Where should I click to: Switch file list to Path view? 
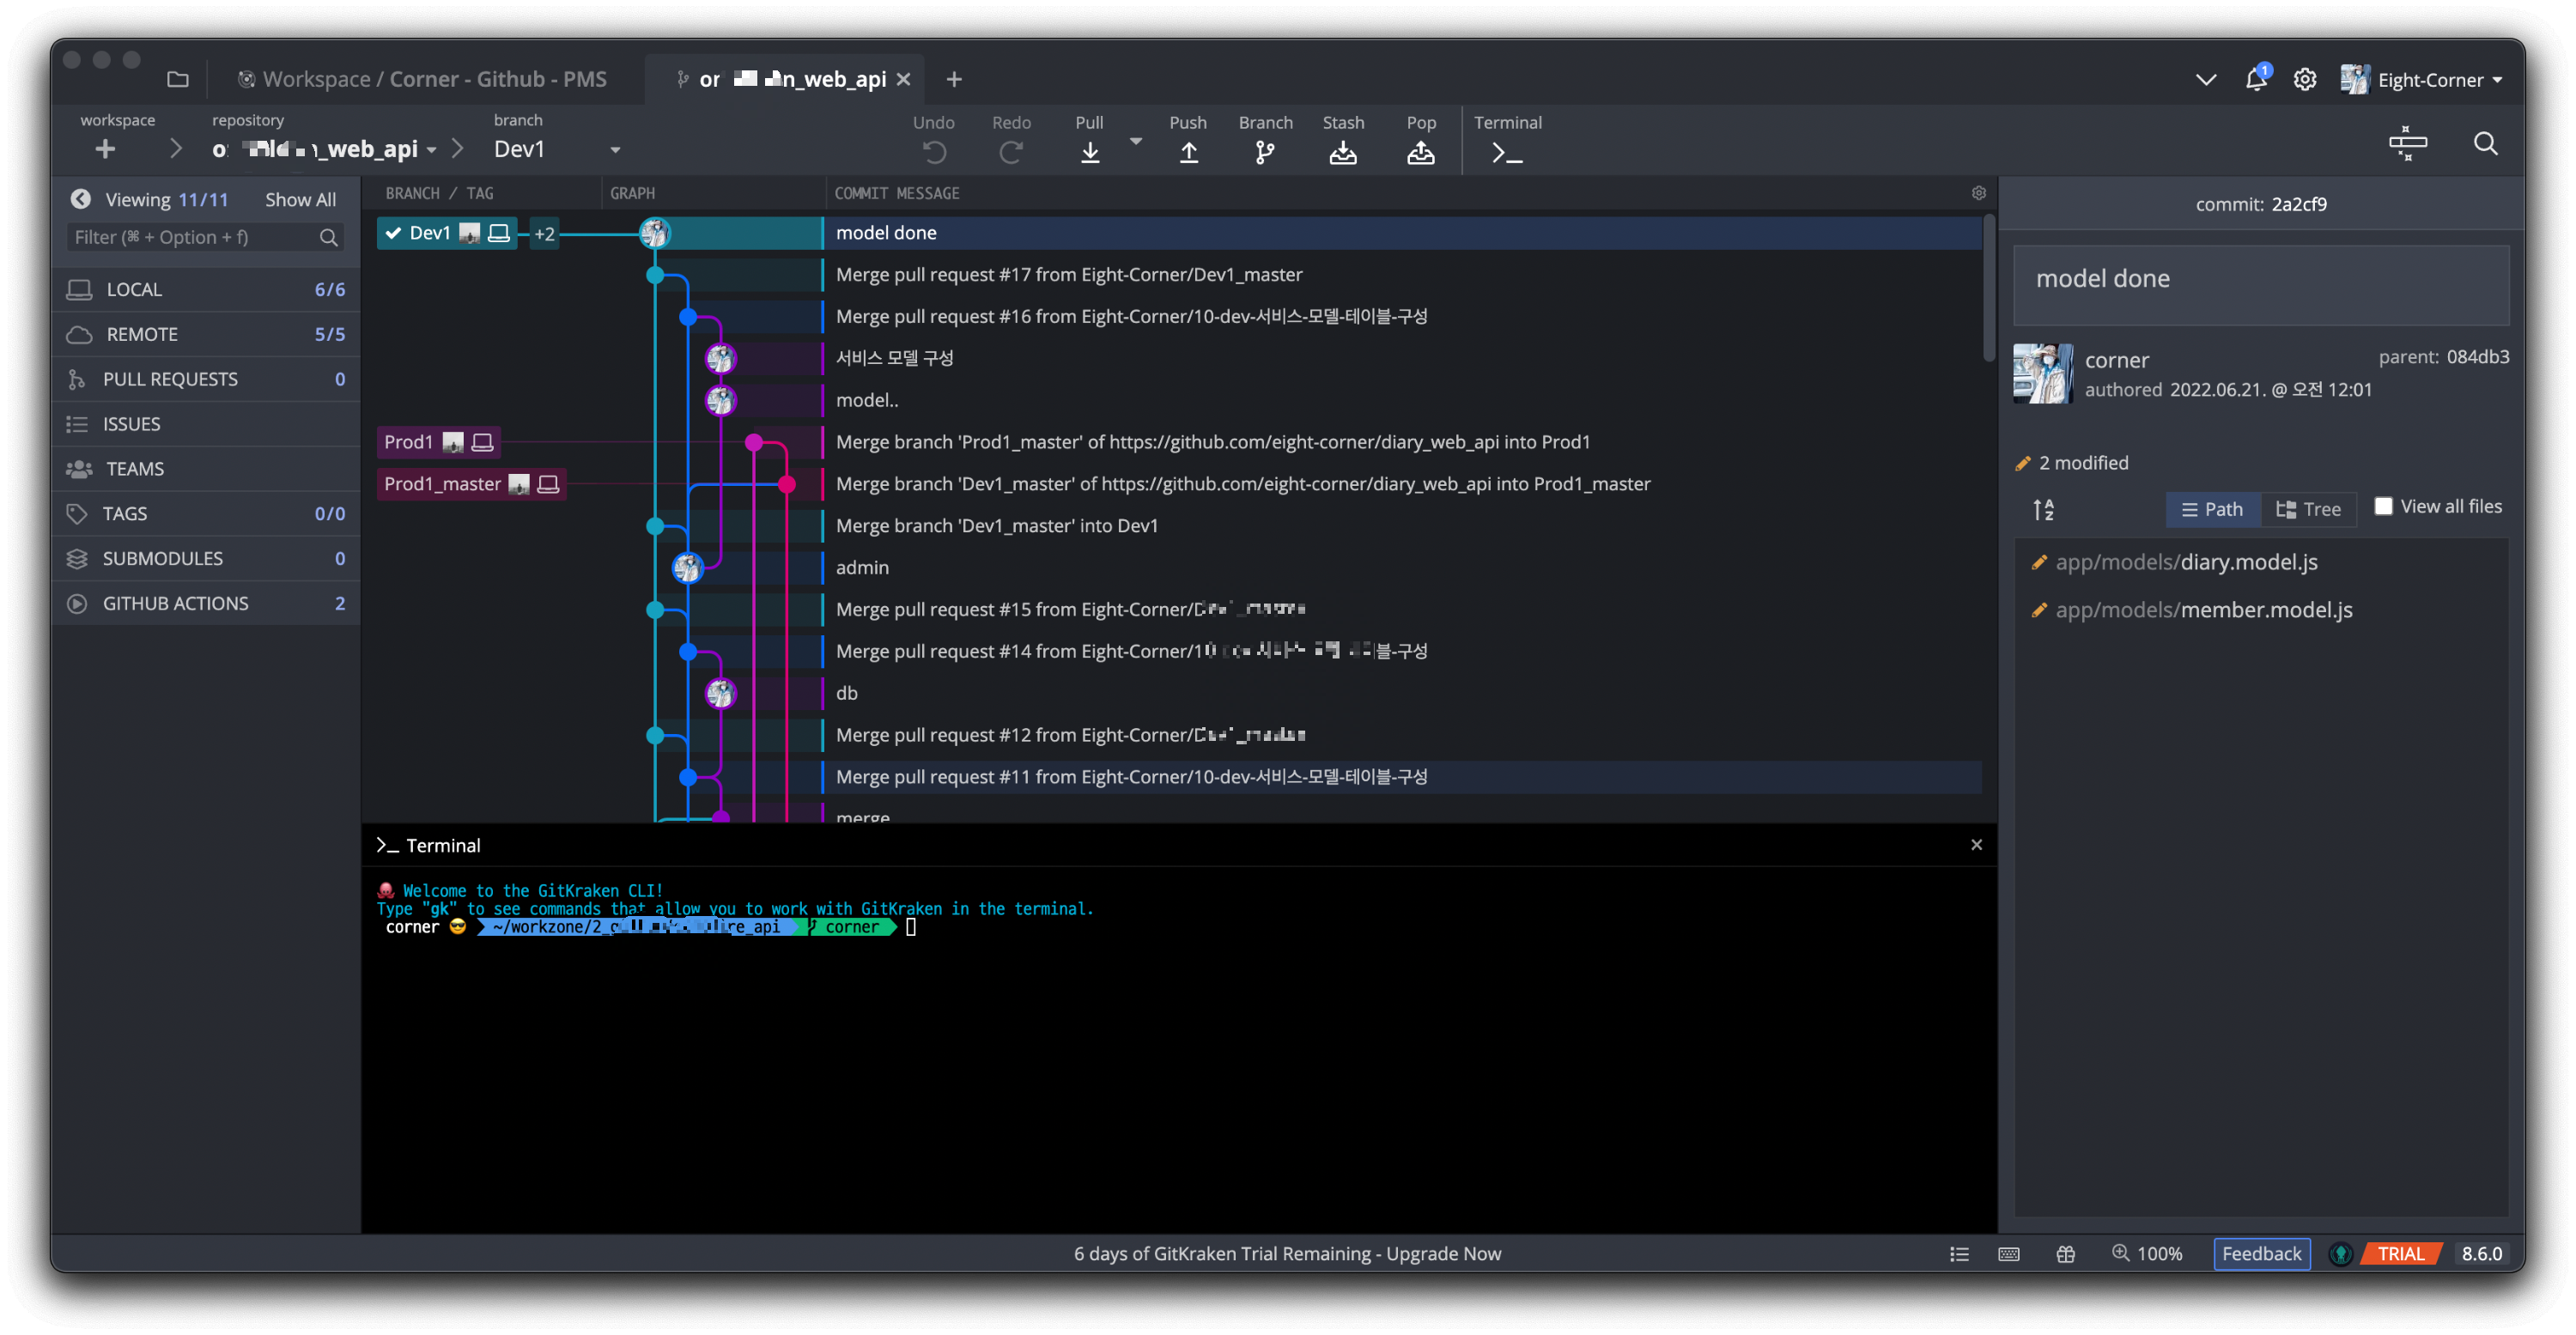point(2212,509)
